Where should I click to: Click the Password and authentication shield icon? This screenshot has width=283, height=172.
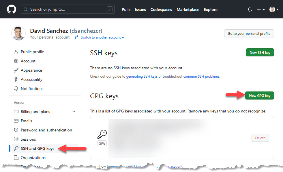[x=16, y=130]
